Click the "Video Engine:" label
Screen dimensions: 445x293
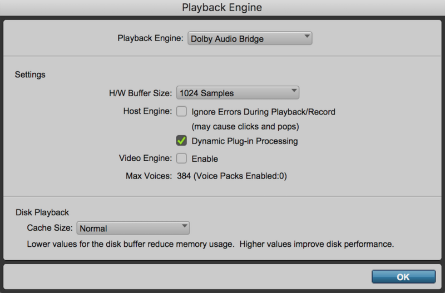pyautogui.click(x=146, y=158)
